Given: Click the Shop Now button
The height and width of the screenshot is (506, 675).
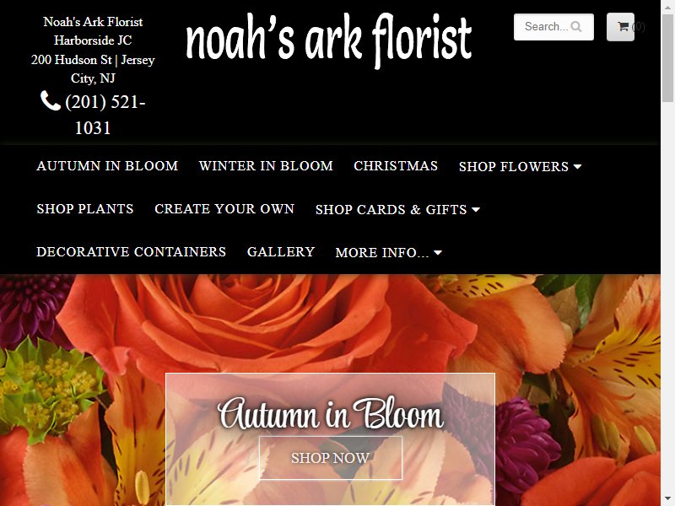Looking at the screenshot, I should 331,458.
